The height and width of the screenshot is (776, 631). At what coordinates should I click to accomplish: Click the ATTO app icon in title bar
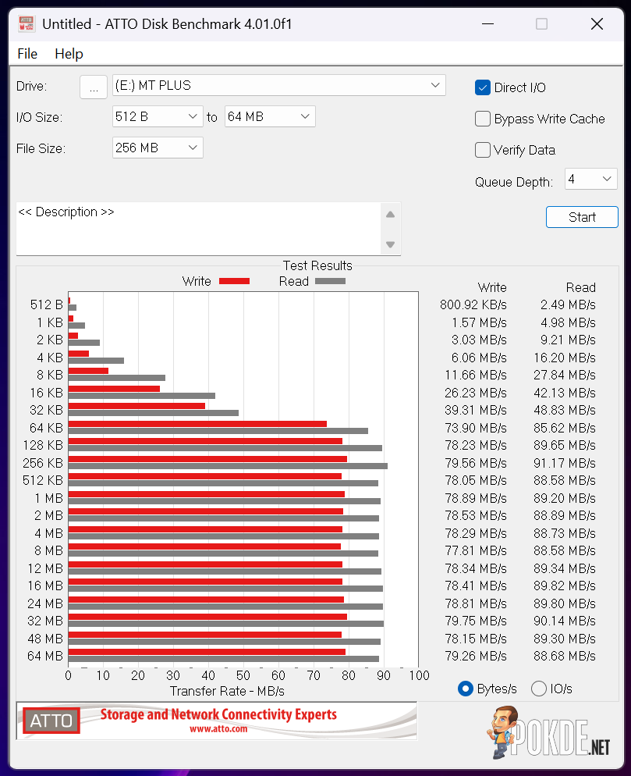(x=27, y=23)
